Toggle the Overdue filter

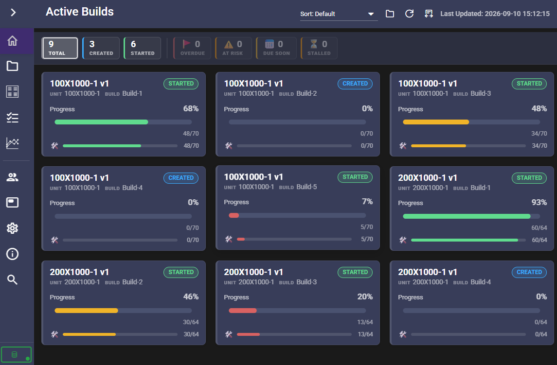(192, 48)
